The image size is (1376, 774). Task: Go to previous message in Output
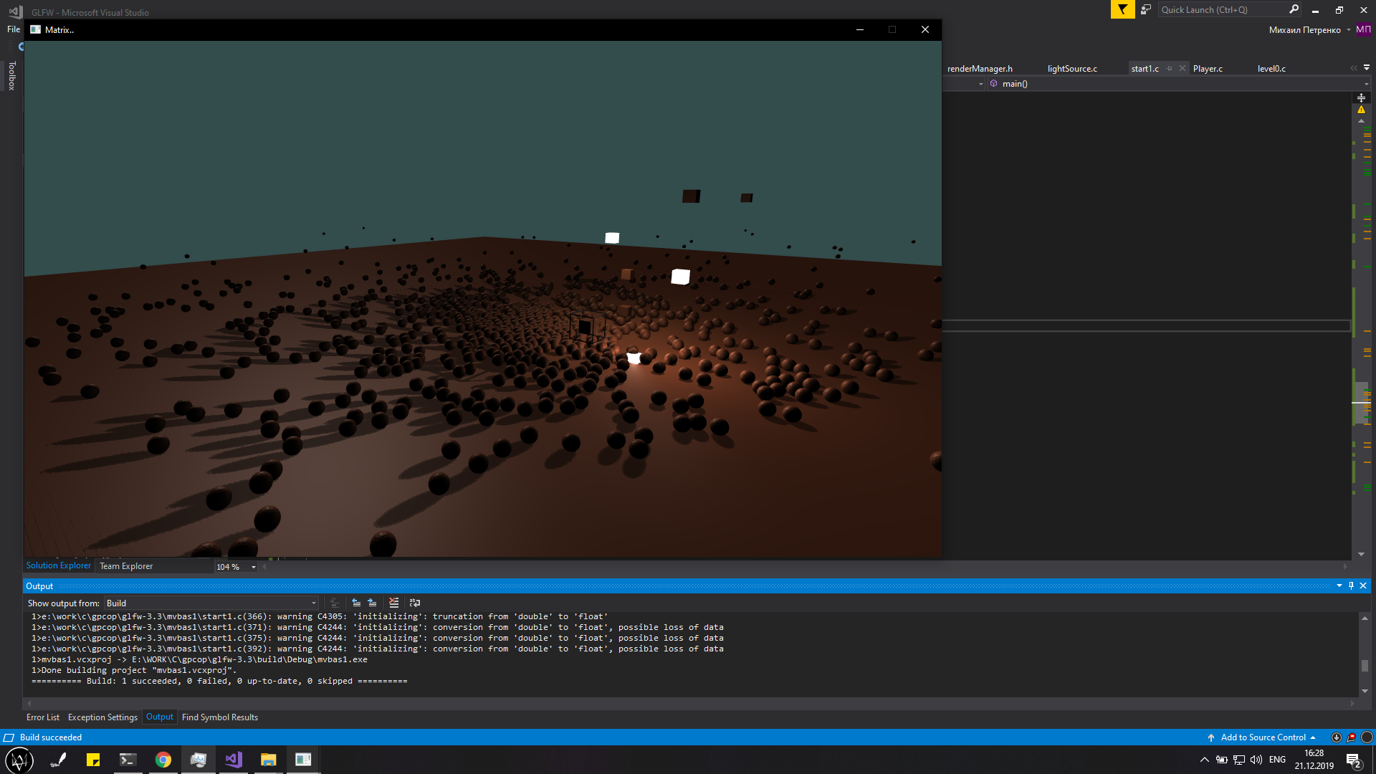tap(356, 603)
